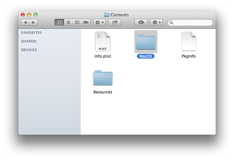Switch to list view
The width and height of the screenshot is (234, 160).
(68, 22)
